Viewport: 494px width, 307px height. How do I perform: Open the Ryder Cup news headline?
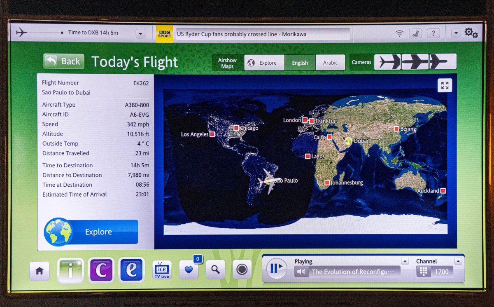241,34
